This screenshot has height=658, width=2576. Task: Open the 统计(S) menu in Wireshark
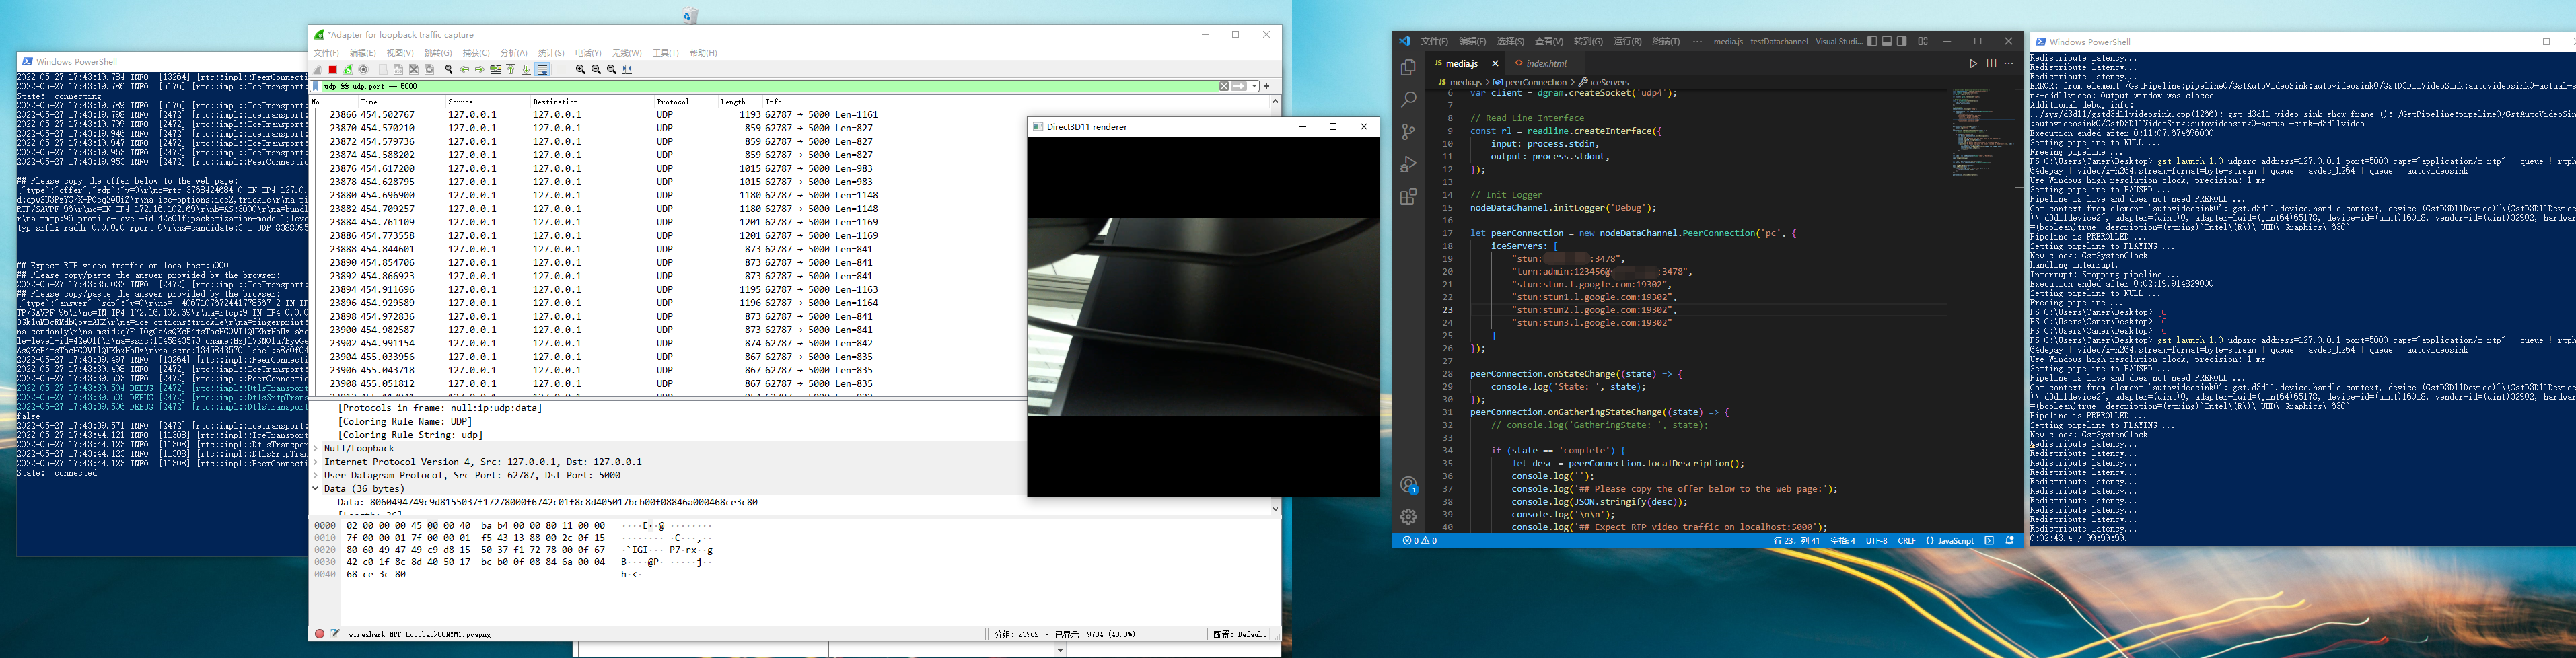click(x=550, y=53)
